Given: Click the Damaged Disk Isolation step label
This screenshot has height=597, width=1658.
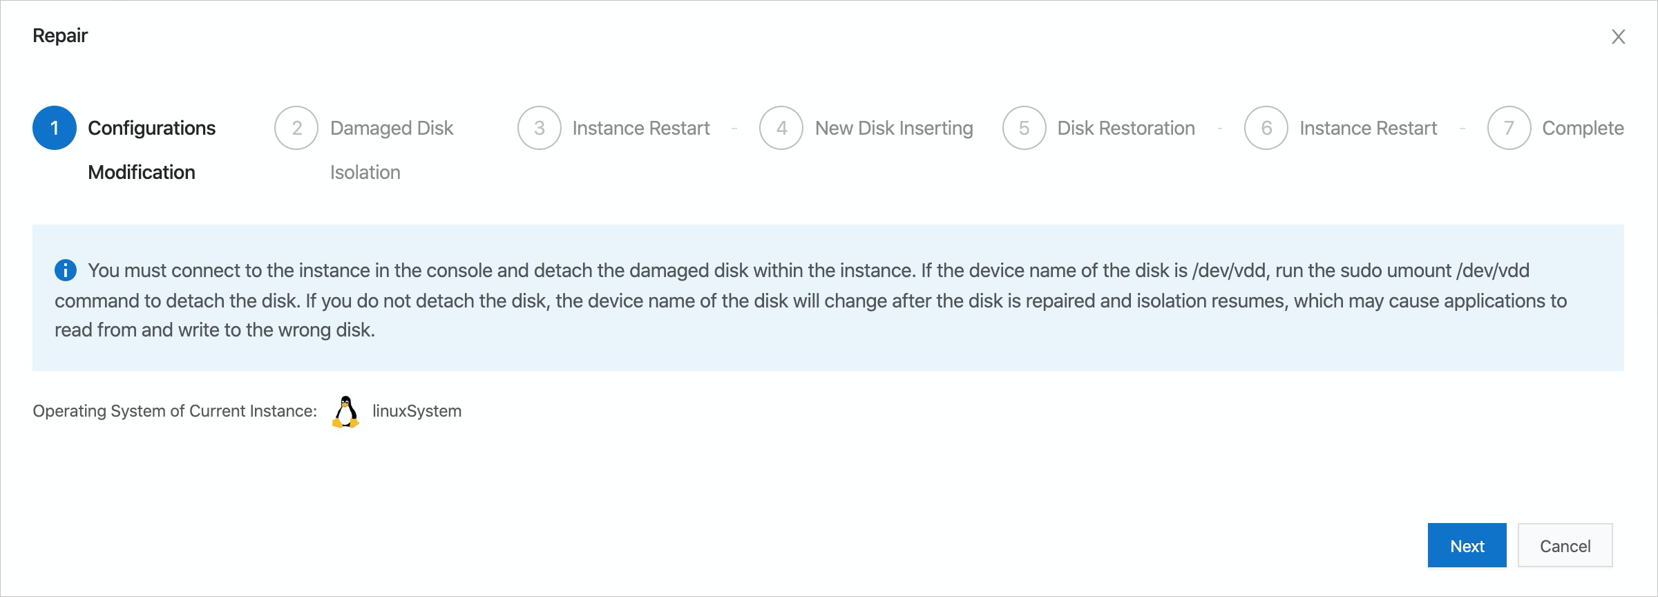Looking at the screenshot, I should pos(392,149).
